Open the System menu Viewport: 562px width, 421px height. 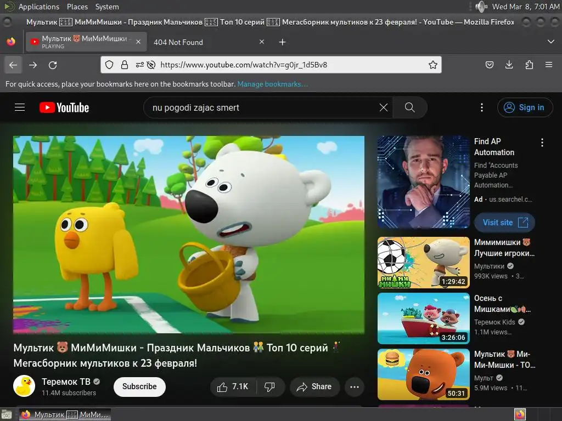point(107,7)
